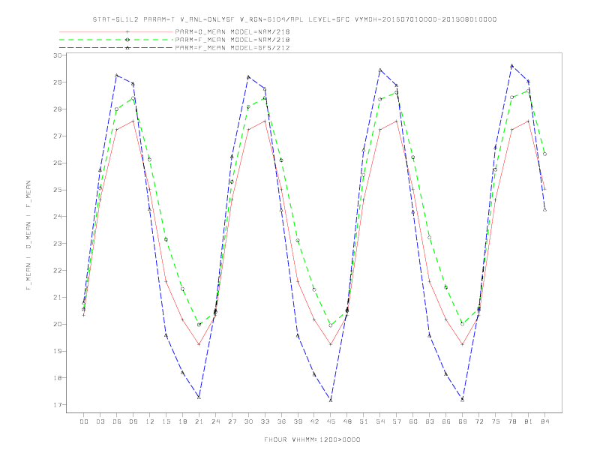
Task: Click the chart title starting with STAT=SL1L2
Action: pyautogui.click(x=294, y=19)
